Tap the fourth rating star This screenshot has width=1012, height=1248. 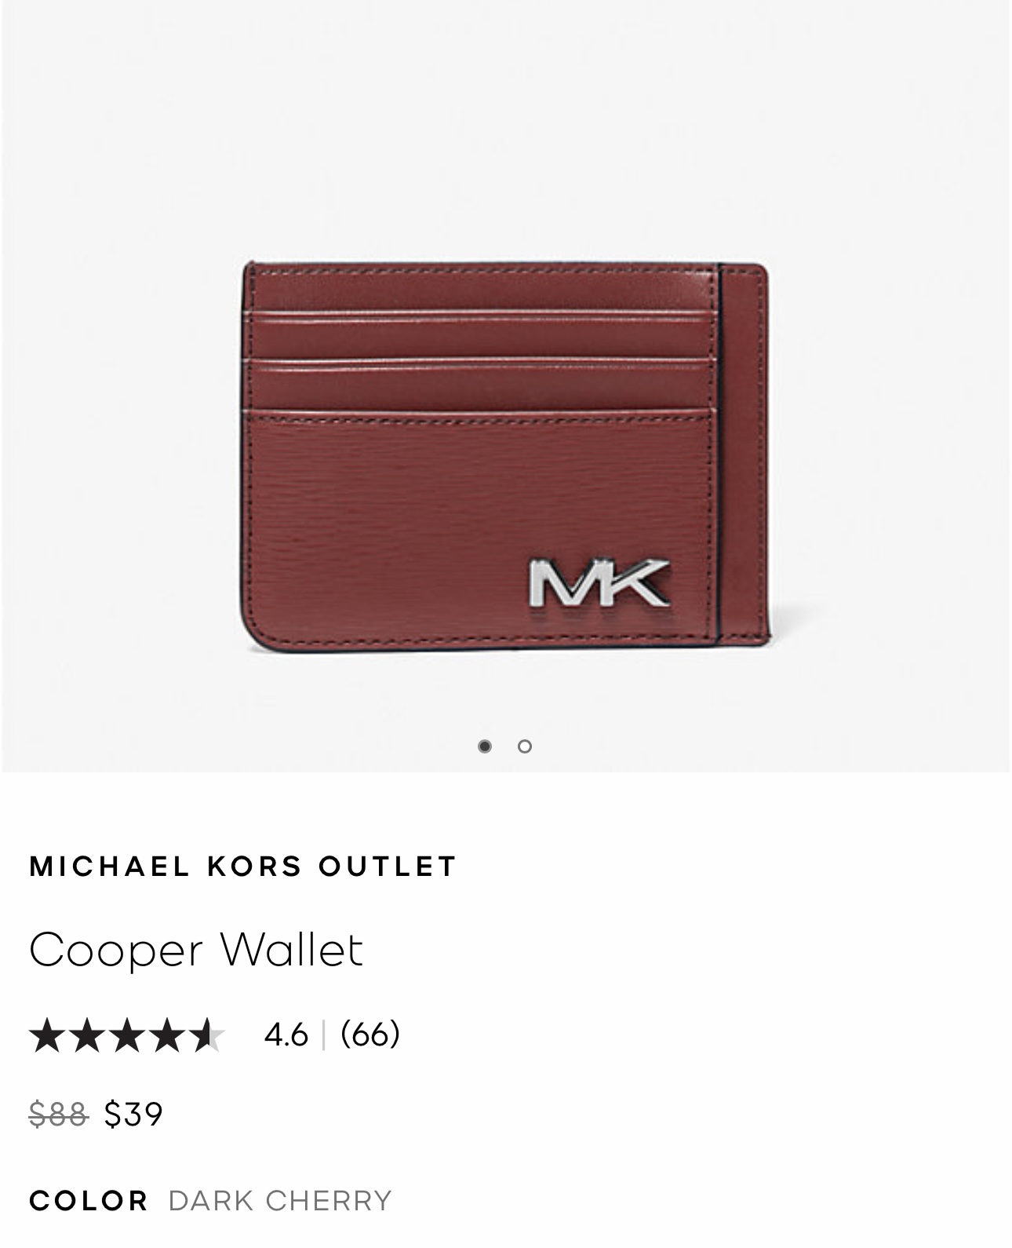point(167,1035)
